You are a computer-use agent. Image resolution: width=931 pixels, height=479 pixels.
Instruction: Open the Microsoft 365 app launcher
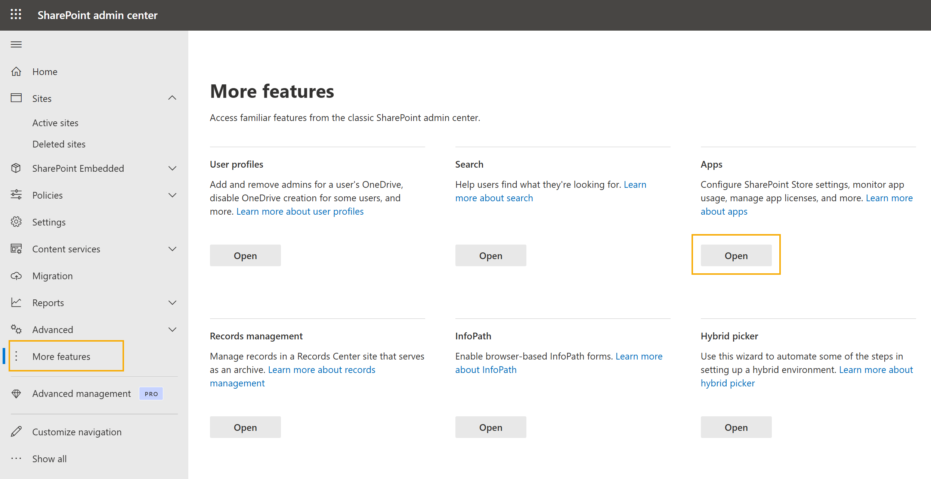16,14
